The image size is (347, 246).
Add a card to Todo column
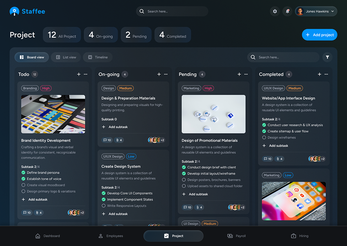point(79,74)
